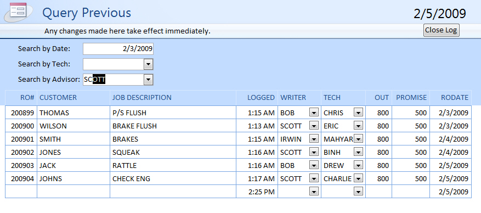Screen dimensions: 481x213
Task: Click job description P/S FLUSH
Action: tap(173, 113)
